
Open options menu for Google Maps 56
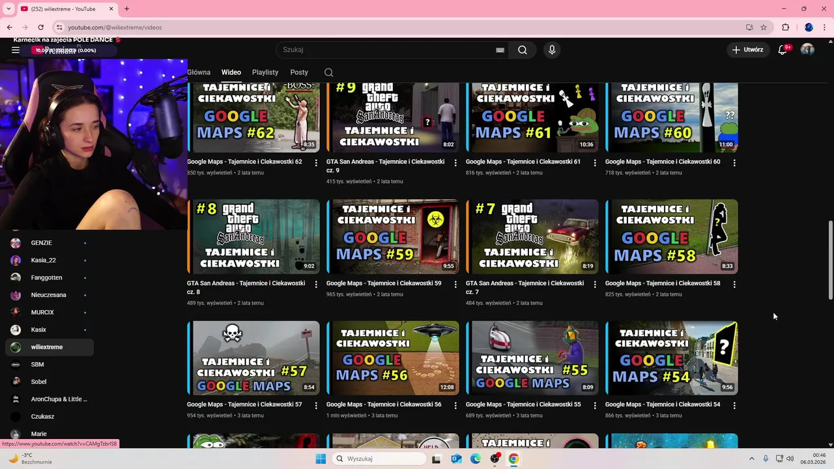point(455,406)
